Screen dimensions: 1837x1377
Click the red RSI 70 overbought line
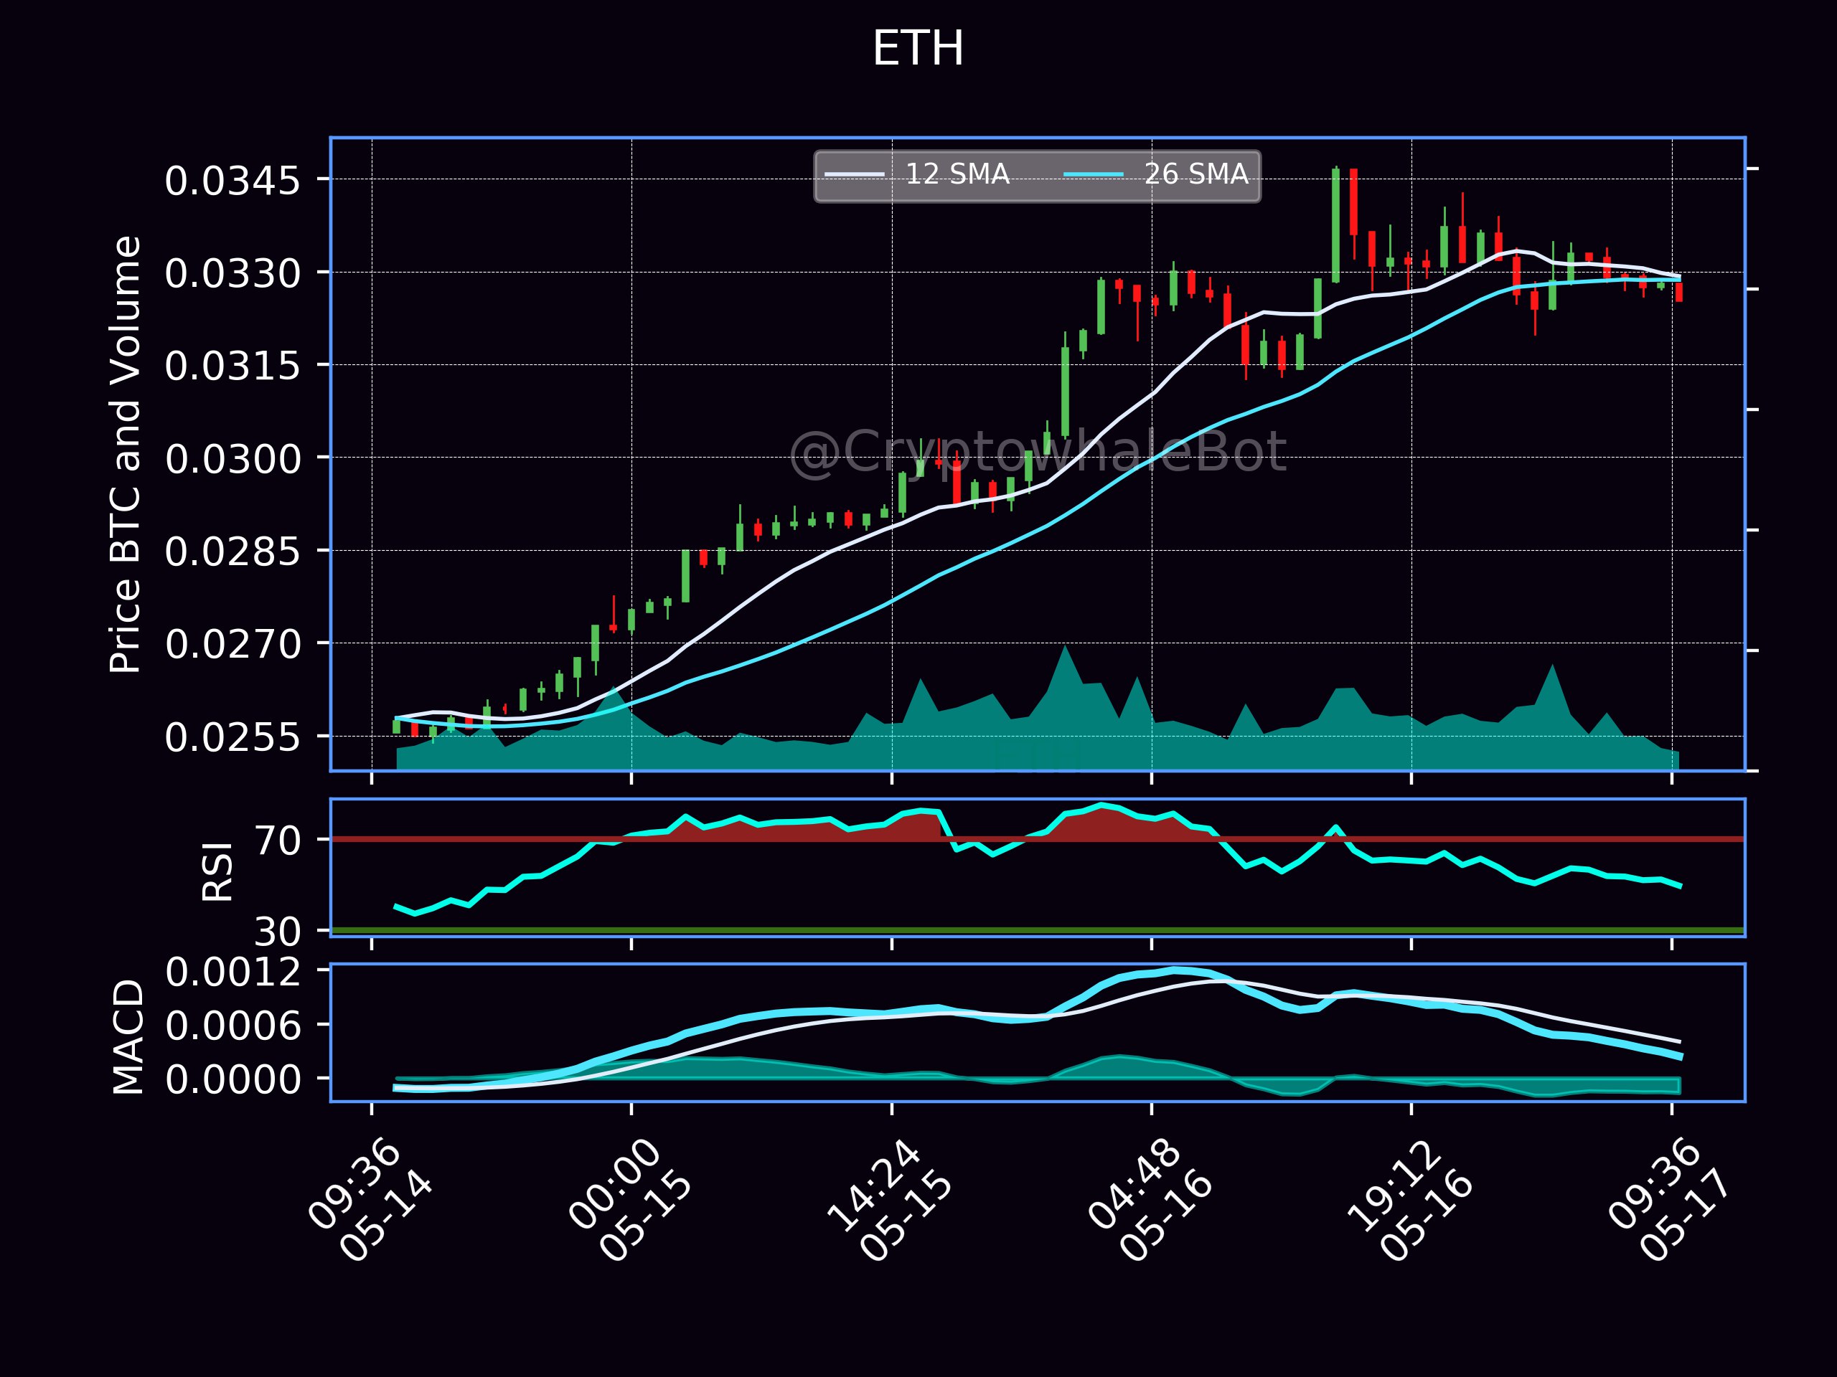click(x=1037, y=839)
